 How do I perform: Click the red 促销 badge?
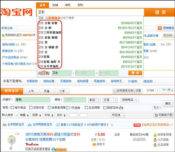click(x=137, y=125)
